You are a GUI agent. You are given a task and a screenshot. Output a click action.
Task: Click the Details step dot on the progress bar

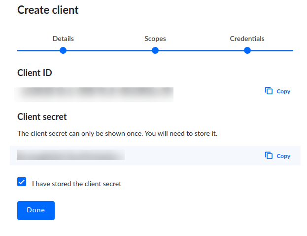[63, 50]
